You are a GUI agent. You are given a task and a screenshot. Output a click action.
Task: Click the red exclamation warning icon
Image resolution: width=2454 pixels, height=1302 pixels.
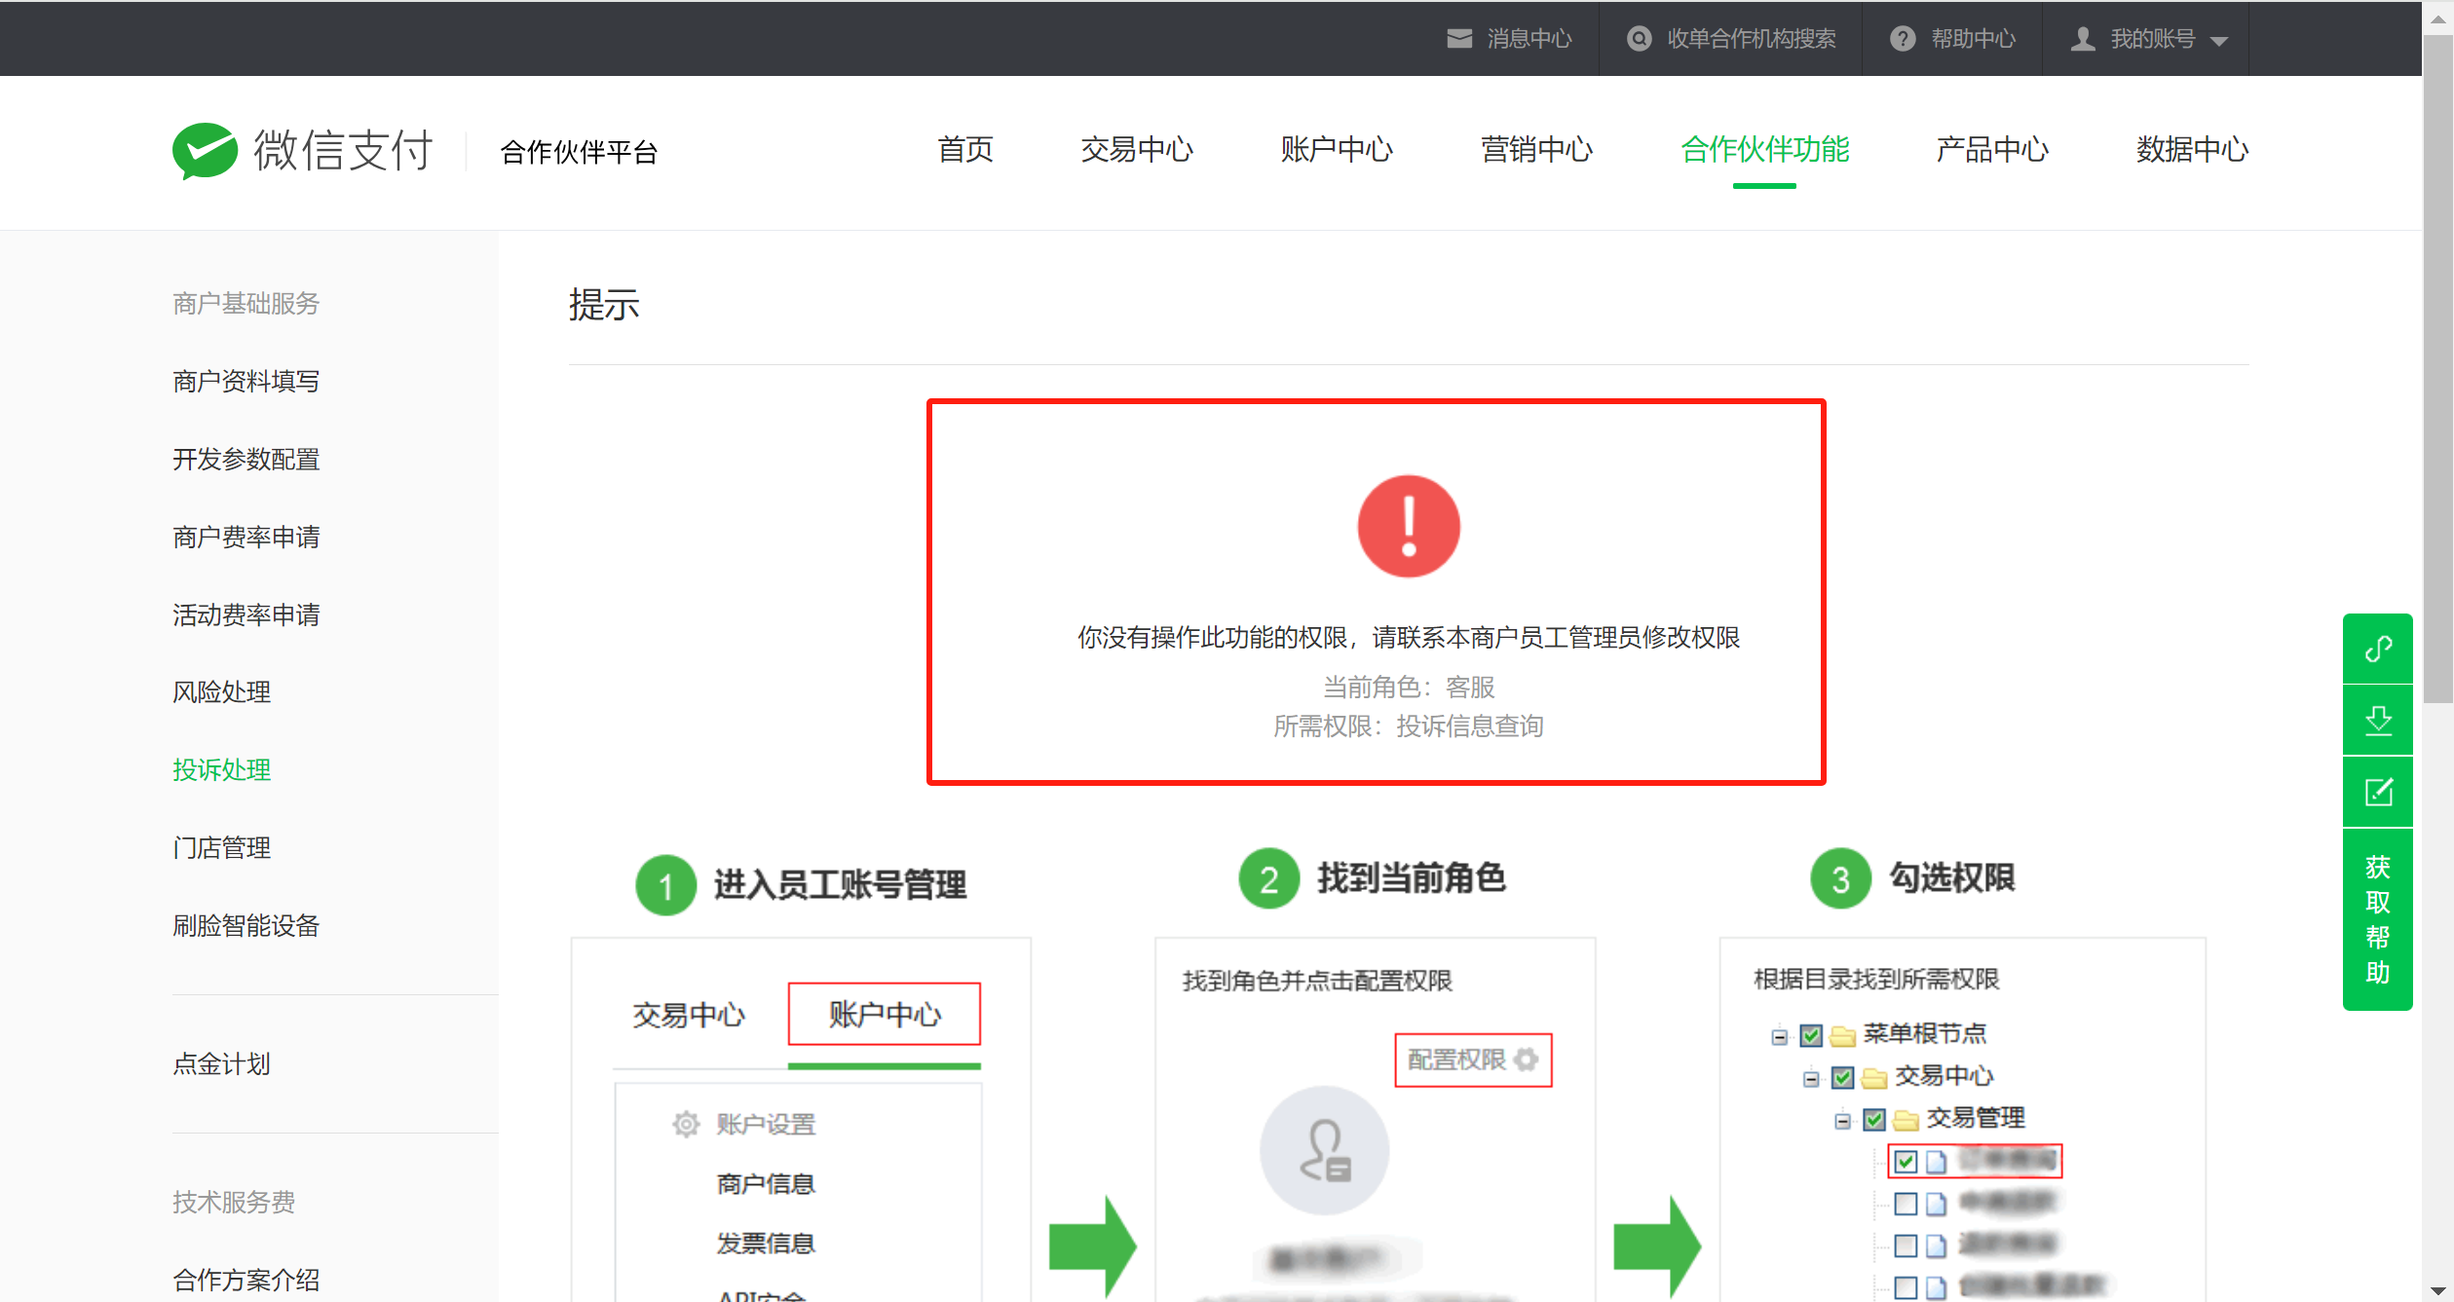[x=1408, y=526]
